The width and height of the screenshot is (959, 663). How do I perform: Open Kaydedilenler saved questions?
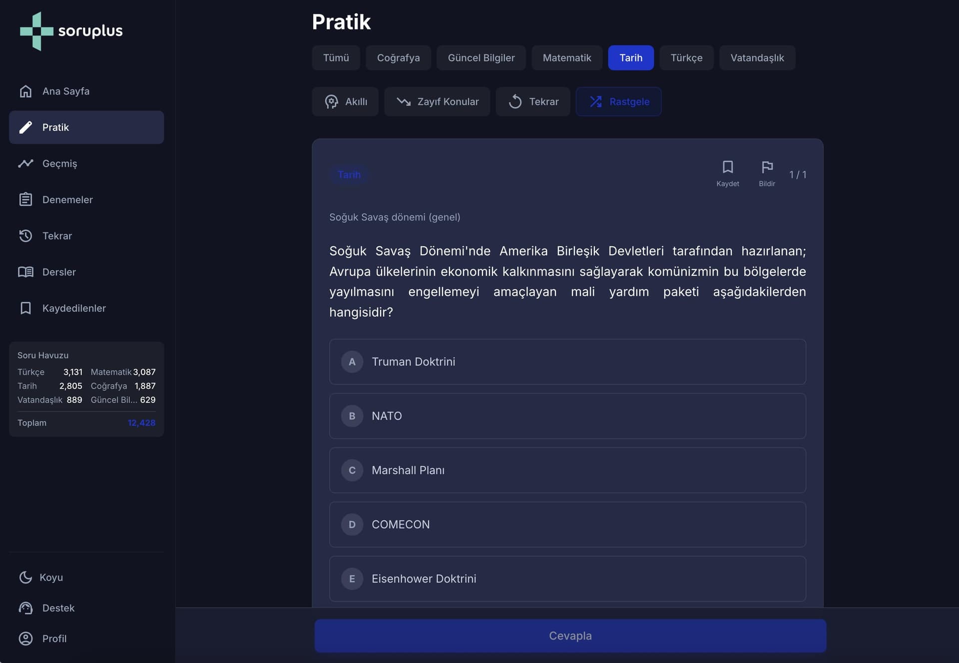click(x=73, y=308)
